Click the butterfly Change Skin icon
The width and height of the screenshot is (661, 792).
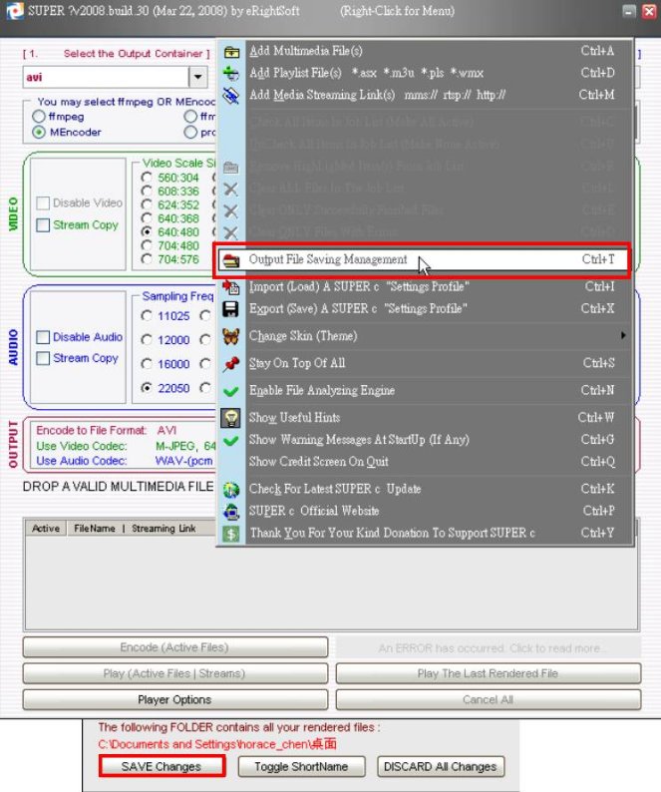point(231,336)
